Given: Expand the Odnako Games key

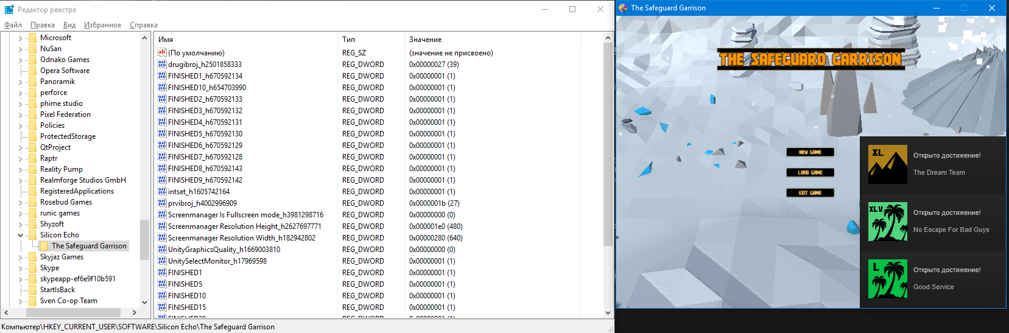Looking at the screenshot, I should (x=20, y=60).
